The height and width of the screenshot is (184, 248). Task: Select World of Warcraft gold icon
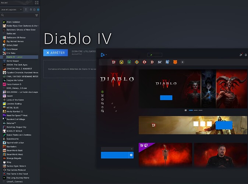(x=121, y=62)
